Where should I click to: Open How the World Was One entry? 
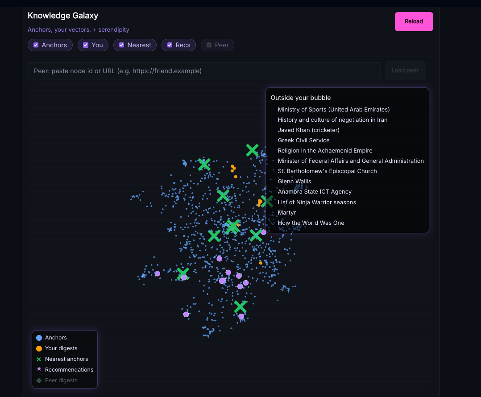pos(311,223)
